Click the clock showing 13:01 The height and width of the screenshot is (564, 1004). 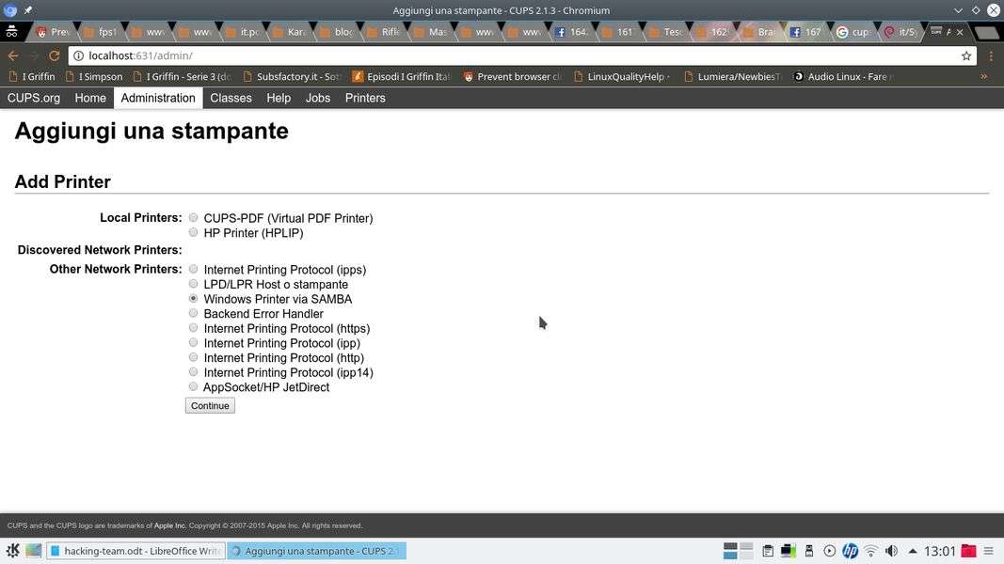(x=940, y=551)
